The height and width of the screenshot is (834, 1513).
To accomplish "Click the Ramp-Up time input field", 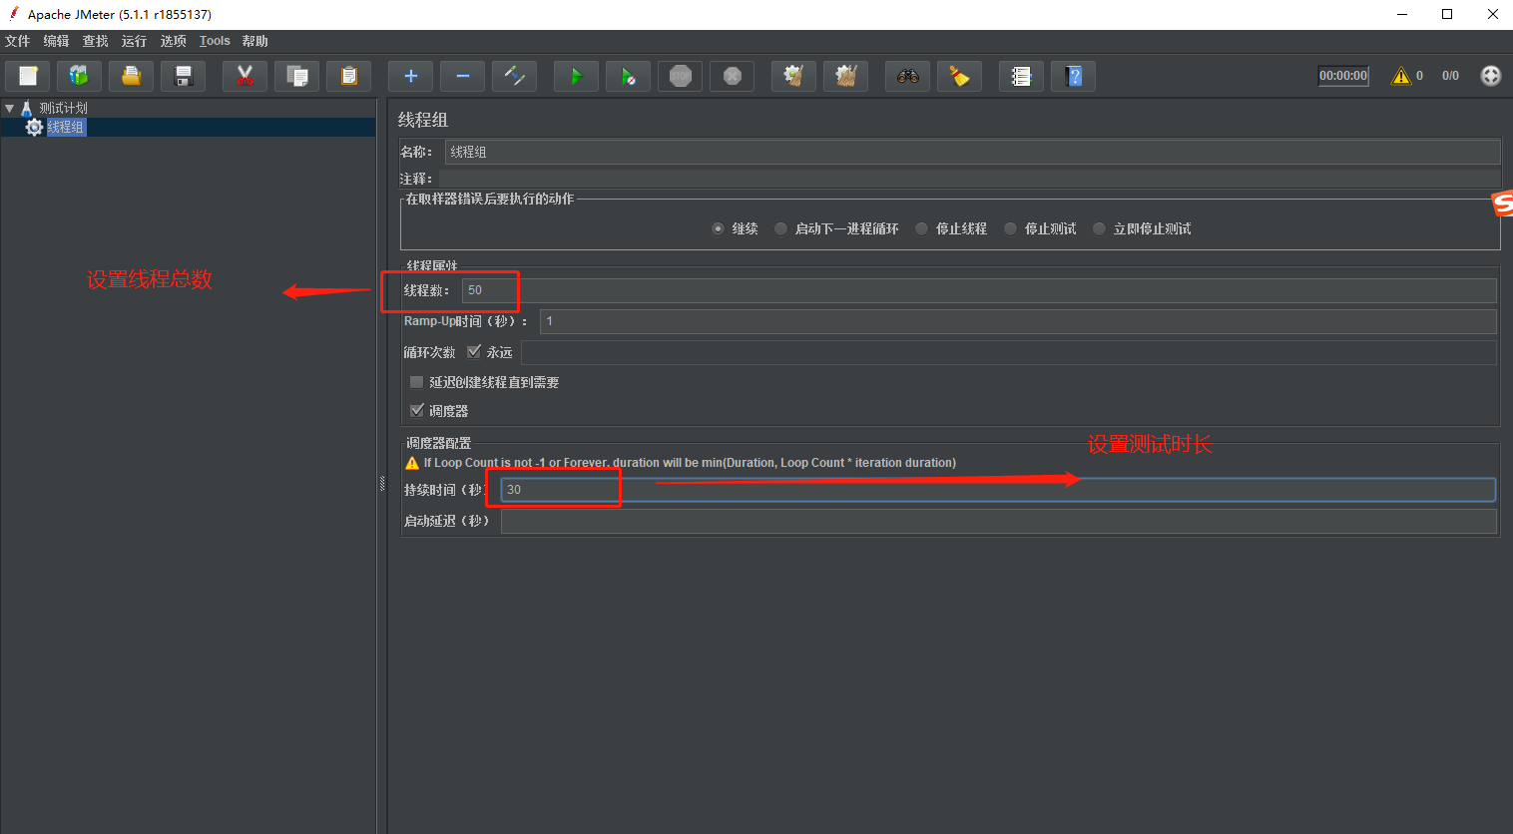I will [1018, 321].
